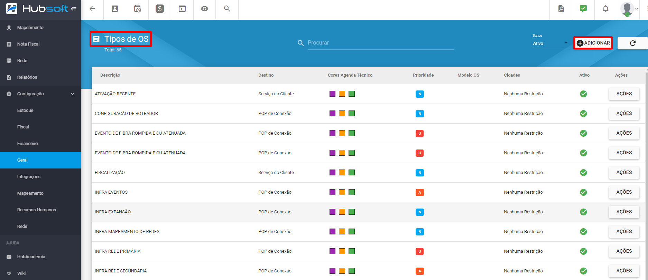
Task: Select the INFRA MAPEAMENTO DE REDES description
Action: click(127, 232)
